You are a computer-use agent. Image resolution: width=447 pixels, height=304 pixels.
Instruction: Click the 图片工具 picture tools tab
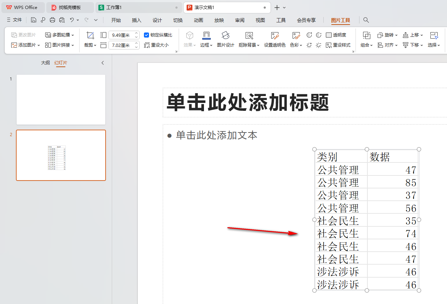(341, 20)
